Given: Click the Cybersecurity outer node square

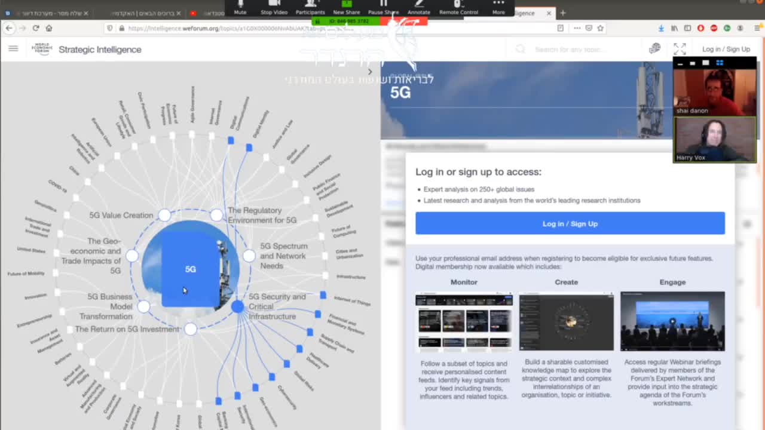Looking at the screenshot, I should click(272, 377).
